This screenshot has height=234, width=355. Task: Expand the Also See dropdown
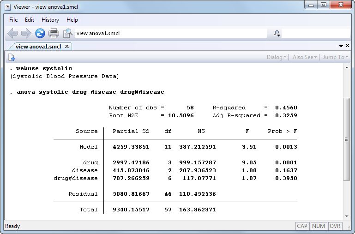click(x=305, y=57)
